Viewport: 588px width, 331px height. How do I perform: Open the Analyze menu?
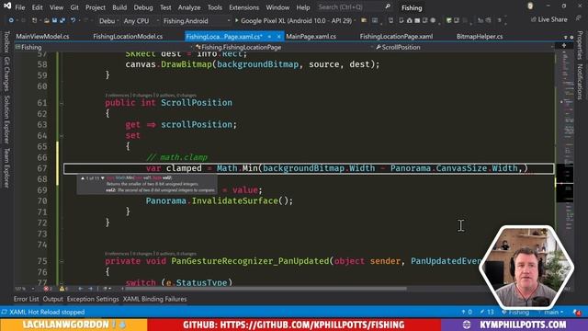pyautogui.click(x=189, y=7)
